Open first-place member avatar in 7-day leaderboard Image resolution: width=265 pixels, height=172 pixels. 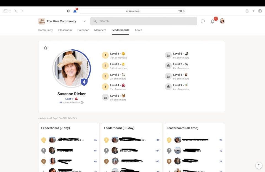[52, 140]
